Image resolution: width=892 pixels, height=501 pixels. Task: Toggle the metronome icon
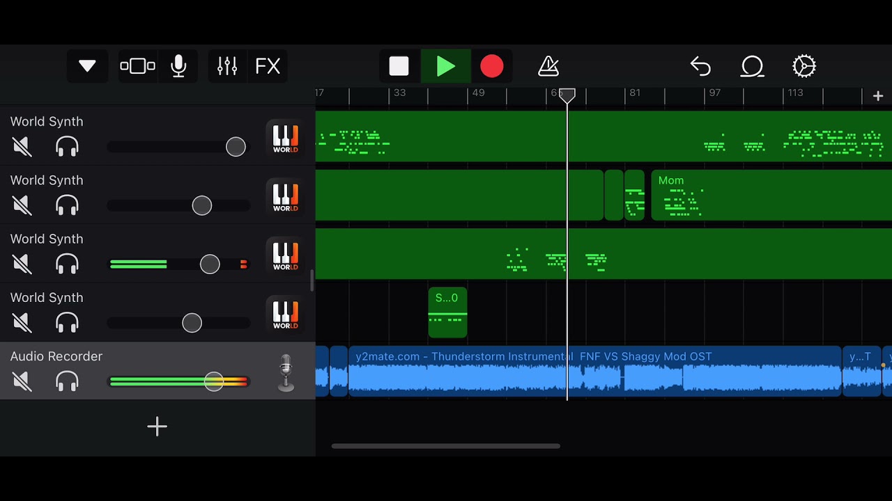pos(548,66)
